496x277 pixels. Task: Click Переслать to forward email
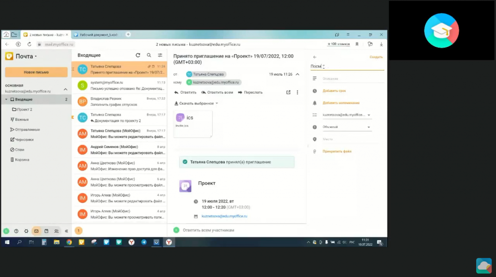(250, 92)
